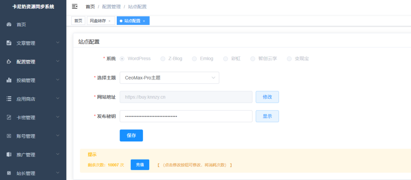Select the 变现宝 radio option
Image resolution: width=411 pixels, height=180 pixels.
289,59
